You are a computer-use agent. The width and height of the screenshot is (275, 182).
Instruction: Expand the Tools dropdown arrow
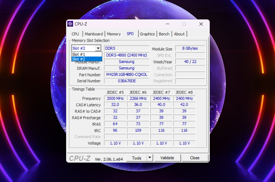150,158
